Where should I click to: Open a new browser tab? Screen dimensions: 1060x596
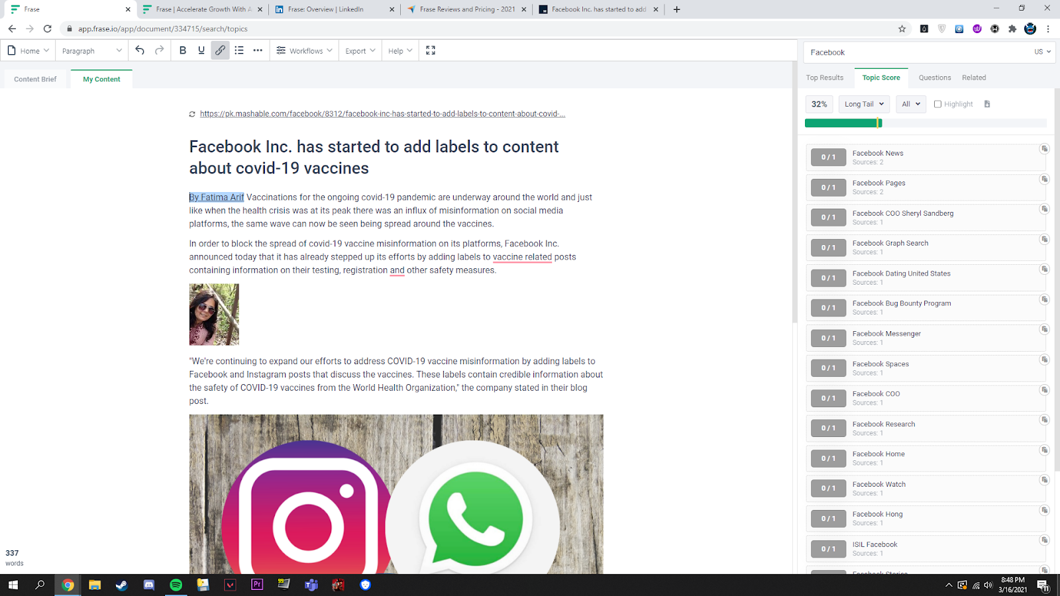coord(676,9)
